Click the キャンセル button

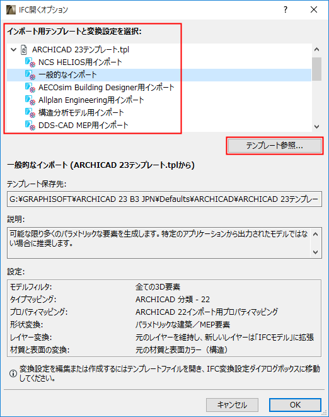[x=232, y=405]
